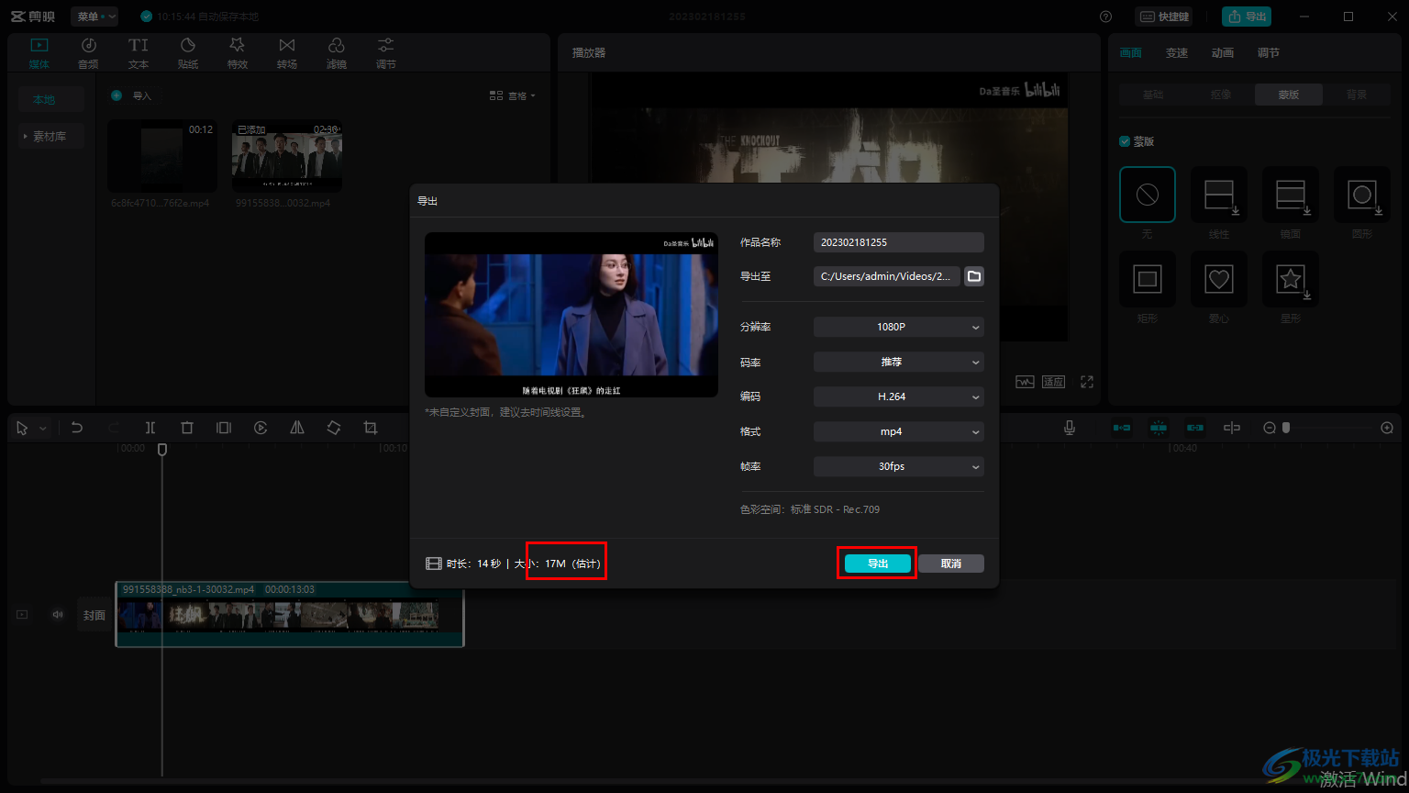This screenshot has width=1409, height=793.
Task: Open the Transitions (转场) panel
Action: click(287, 53)
